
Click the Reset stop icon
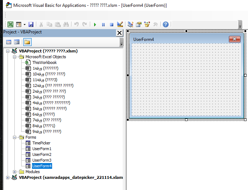(112, 24)
